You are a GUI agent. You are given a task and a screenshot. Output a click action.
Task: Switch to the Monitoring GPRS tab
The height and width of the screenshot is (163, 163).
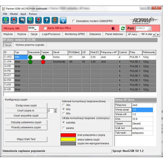[x=75, y=34]
